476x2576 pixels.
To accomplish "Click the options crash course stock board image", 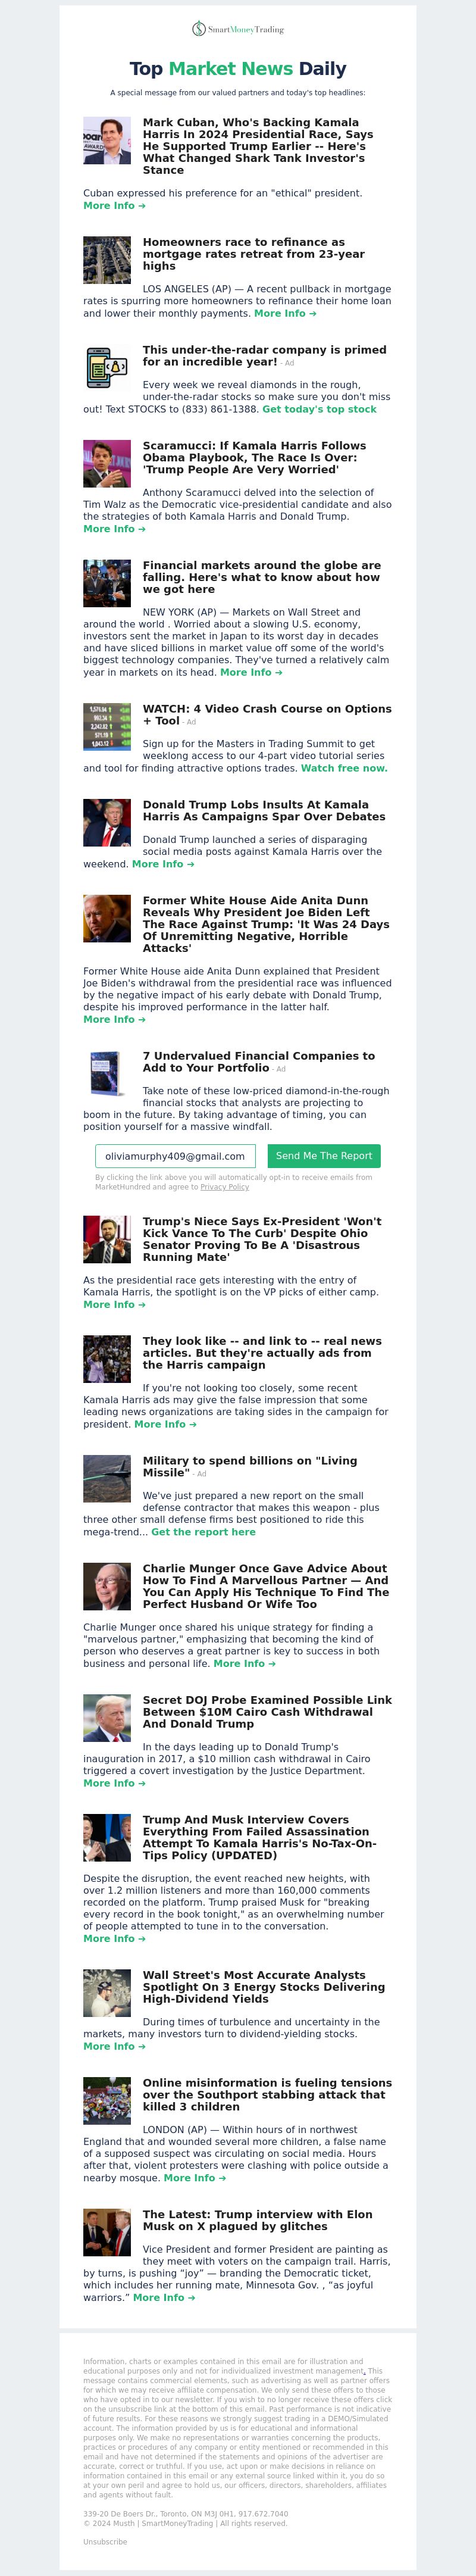I will click(x=107, y=727).
